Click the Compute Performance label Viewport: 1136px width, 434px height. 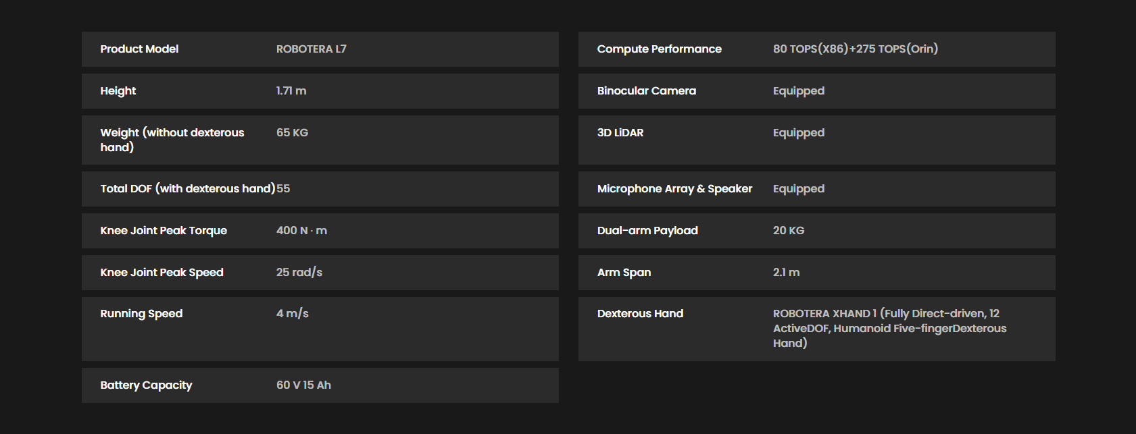pyautogui.click(x=660, y=49)
